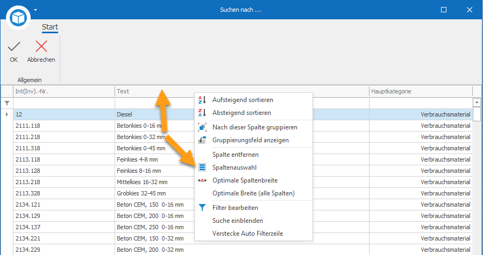This screenshot has height=255, width=483.
Task: Select Gruppierungsfeld anzeigen menu entry
Action: [253, 140]
